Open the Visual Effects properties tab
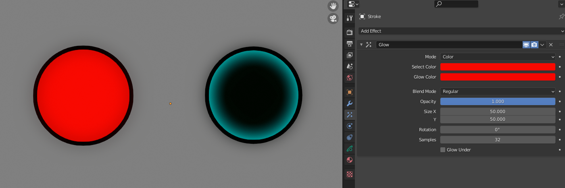 click(x=350, y=115)
